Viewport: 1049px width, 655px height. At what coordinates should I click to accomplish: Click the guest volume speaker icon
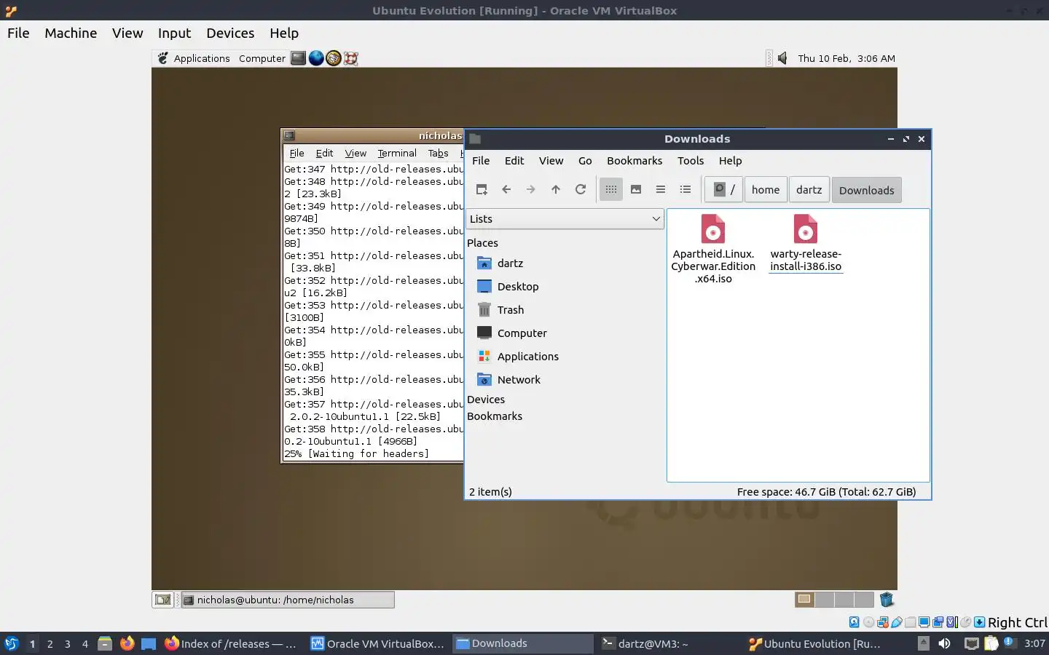pyautogui.click(x=782, y=58)
